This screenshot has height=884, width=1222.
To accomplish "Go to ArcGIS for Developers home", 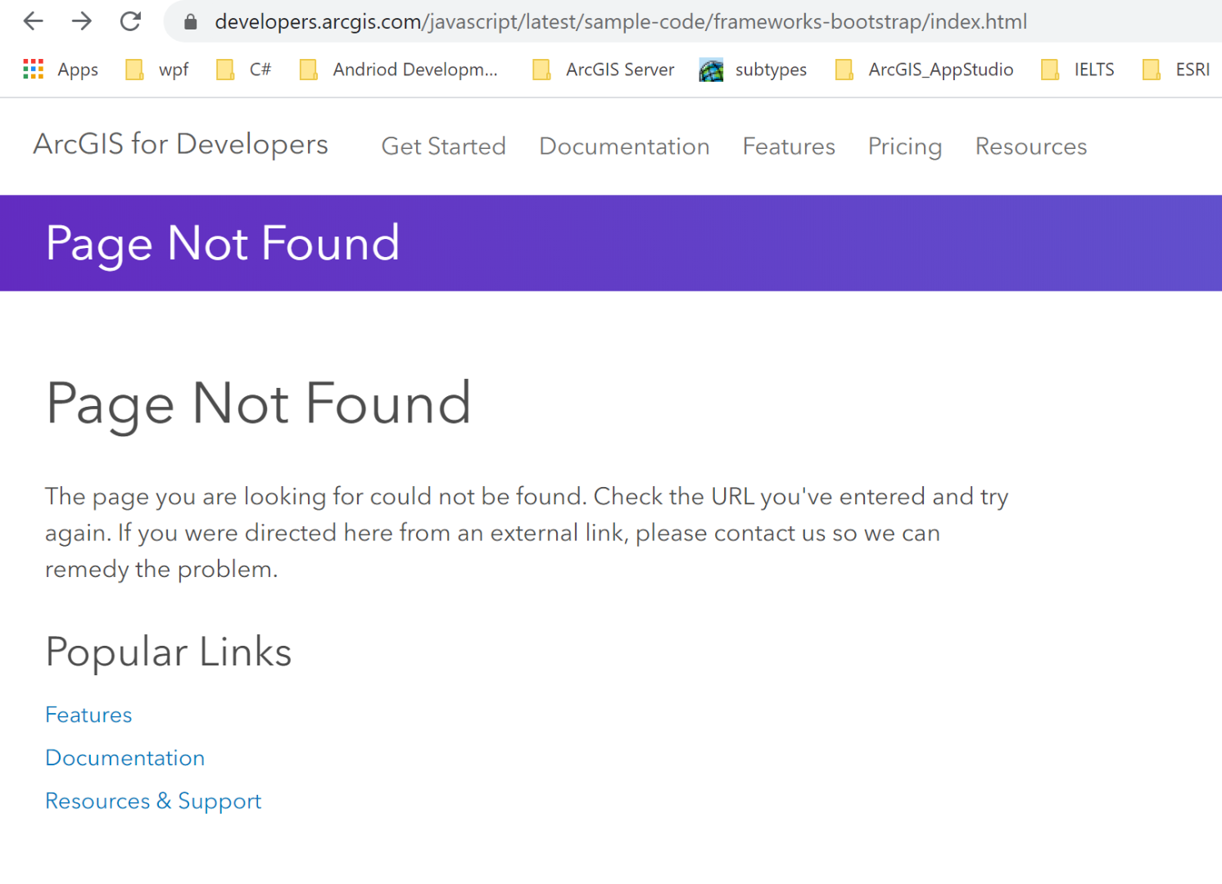I will coord(181,144).
